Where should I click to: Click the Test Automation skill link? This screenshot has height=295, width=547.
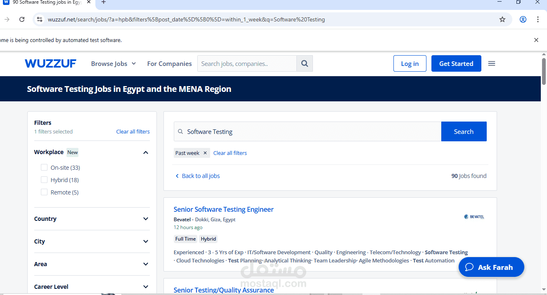click(433, 260)
